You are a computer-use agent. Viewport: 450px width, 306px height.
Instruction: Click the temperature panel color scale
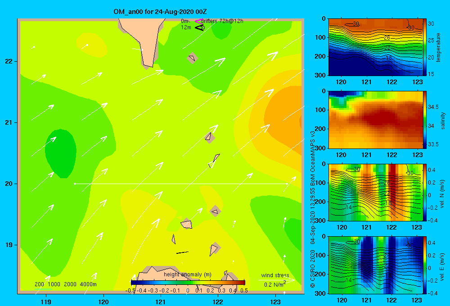click(x=425, y=47)
